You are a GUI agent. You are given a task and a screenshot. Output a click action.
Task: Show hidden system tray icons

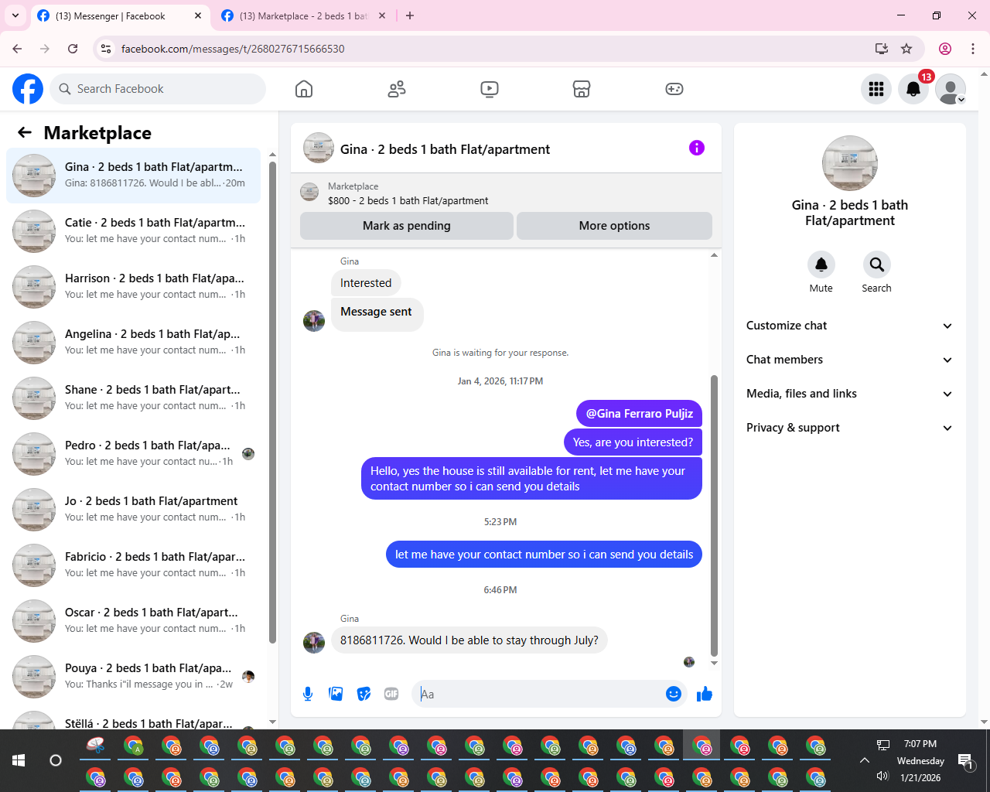[x=865, y=760]
